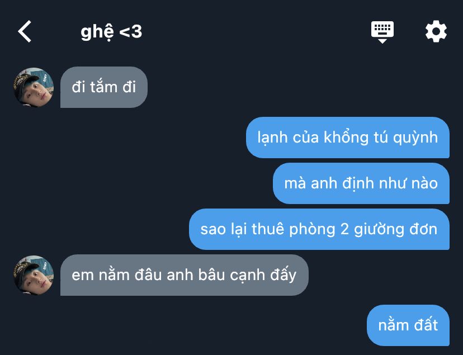Tap the avatar beside "em nằm đâu" message
The image size is (463, 355).
pos(34,275)
